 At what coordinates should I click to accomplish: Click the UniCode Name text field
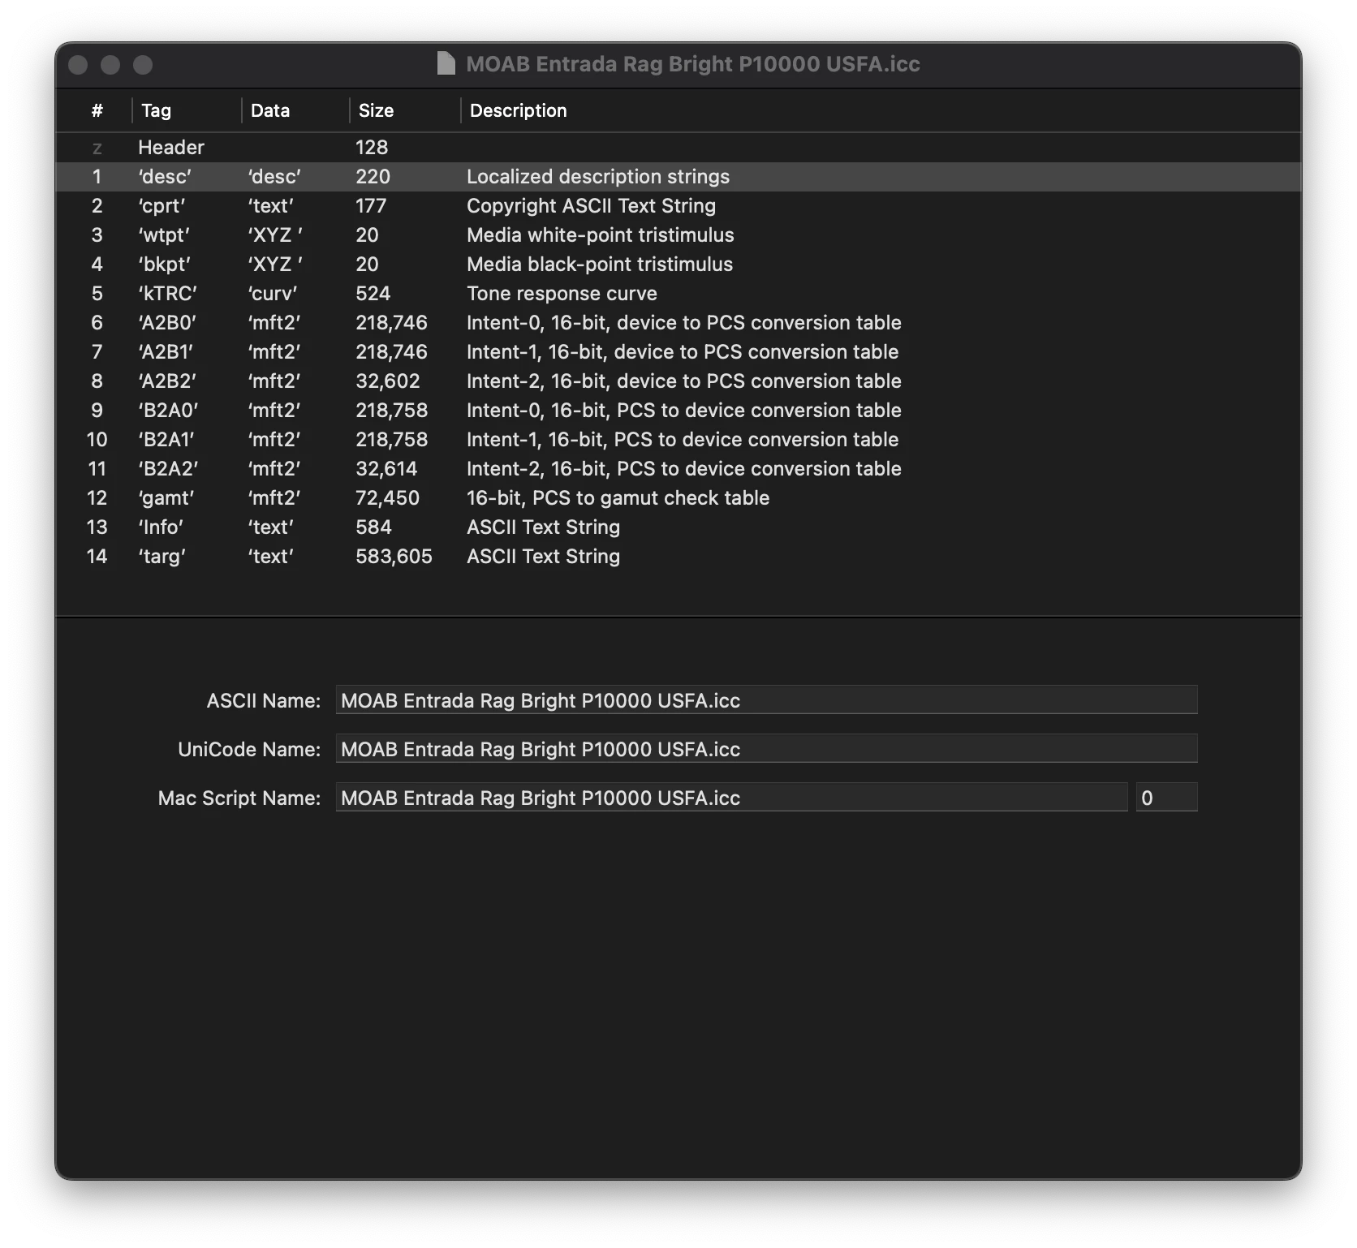pyautogui.click(x=766, y=749)
